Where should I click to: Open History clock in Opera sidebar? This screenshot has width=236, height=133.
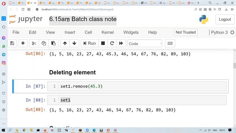(x=4, y=102)
